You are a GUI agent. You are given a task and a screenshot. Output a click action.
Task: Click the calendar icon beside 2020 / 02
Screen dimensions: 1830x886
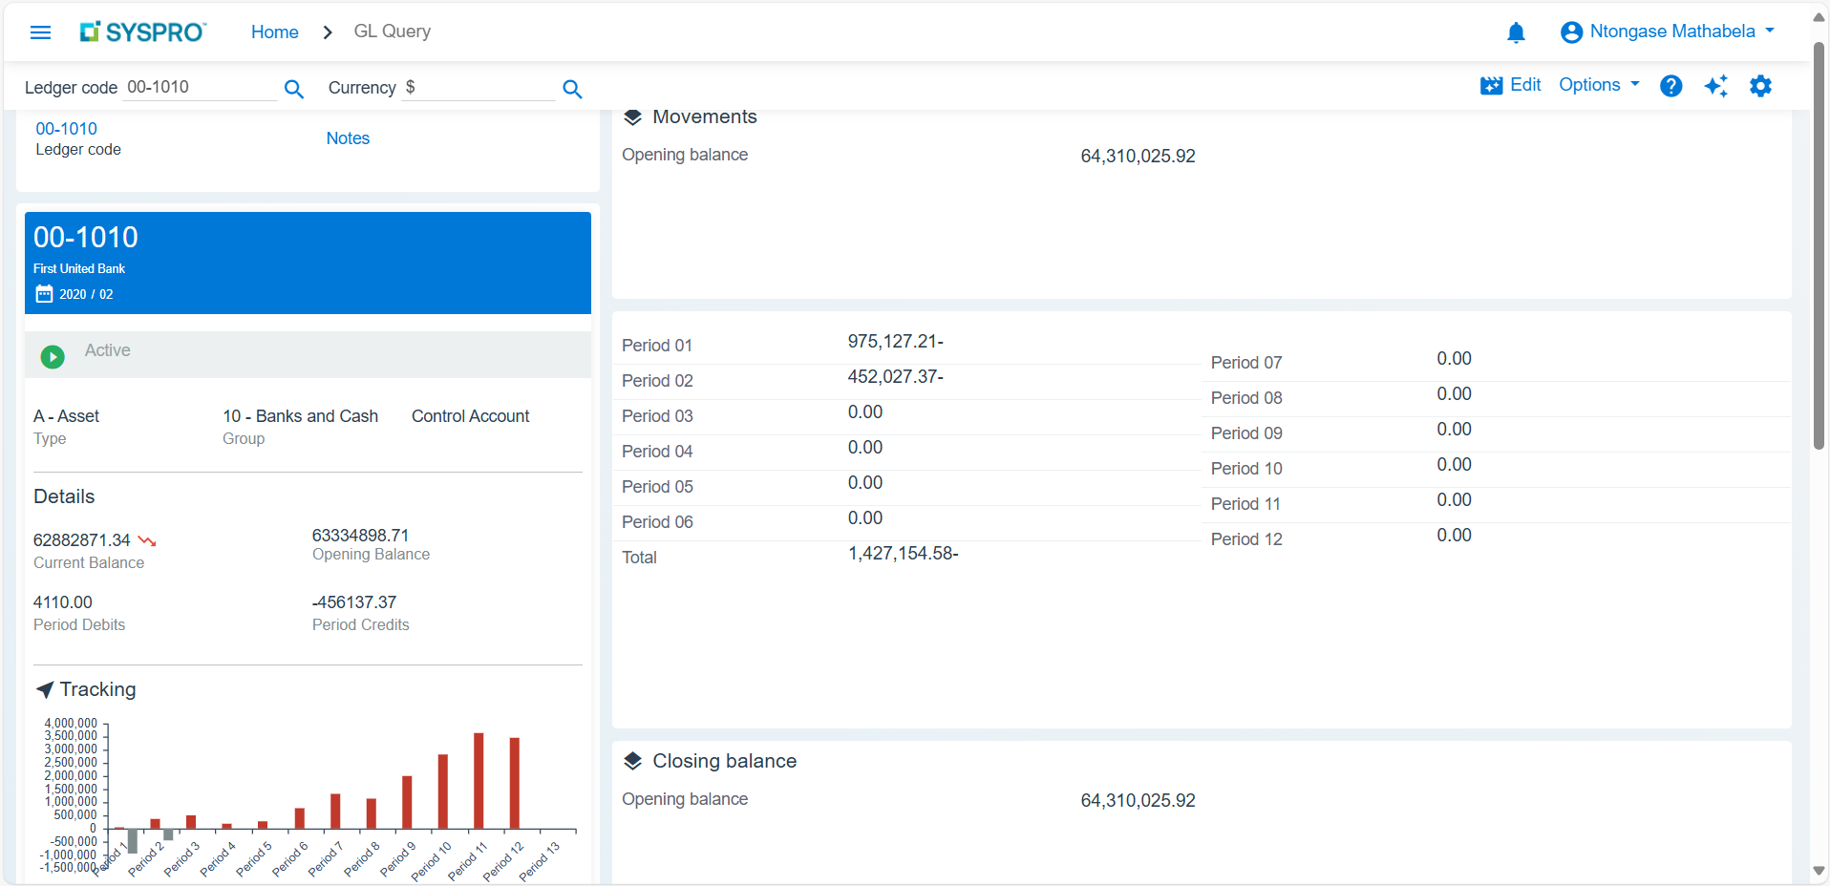pyautogui.click(x=44, y=294)
